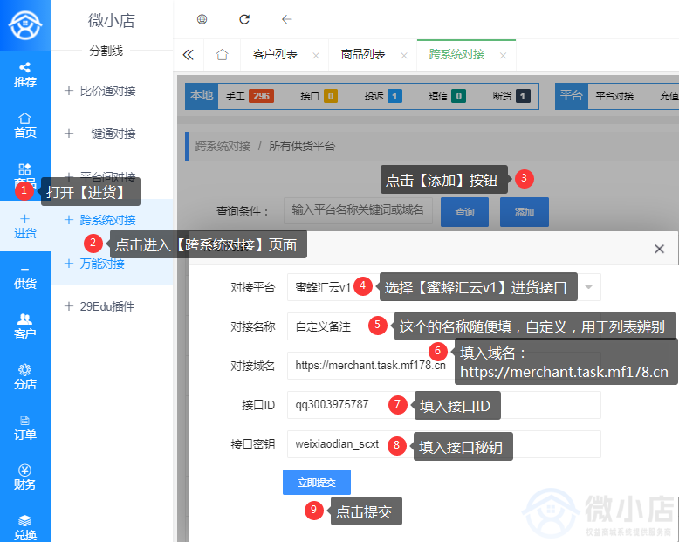Switch to the 商品列表 tab
Image resolution: width=679 pixels, height=542 pixels.
363,54
